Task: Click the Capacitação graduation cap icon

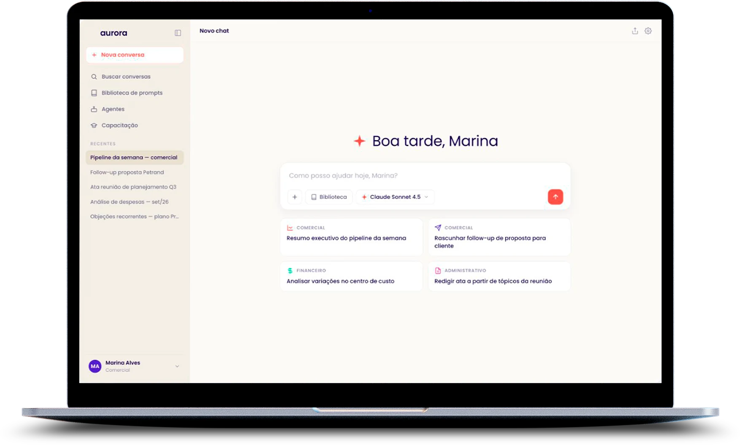Action: pos(94,125)
